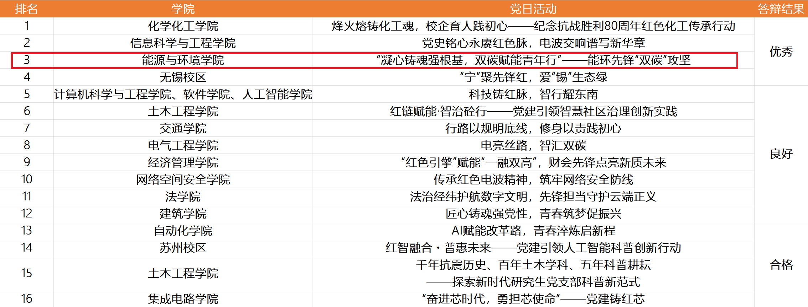This screenshot has width=808, height=307.
Task: Click the 答辩结果 column header
Action: click(x=781, y=9)
